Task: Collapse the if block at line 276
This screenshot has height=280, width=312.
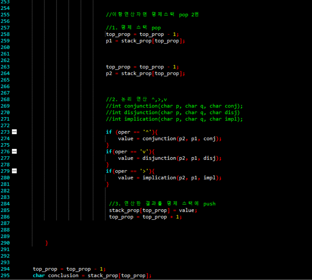Action: (14, 152)
